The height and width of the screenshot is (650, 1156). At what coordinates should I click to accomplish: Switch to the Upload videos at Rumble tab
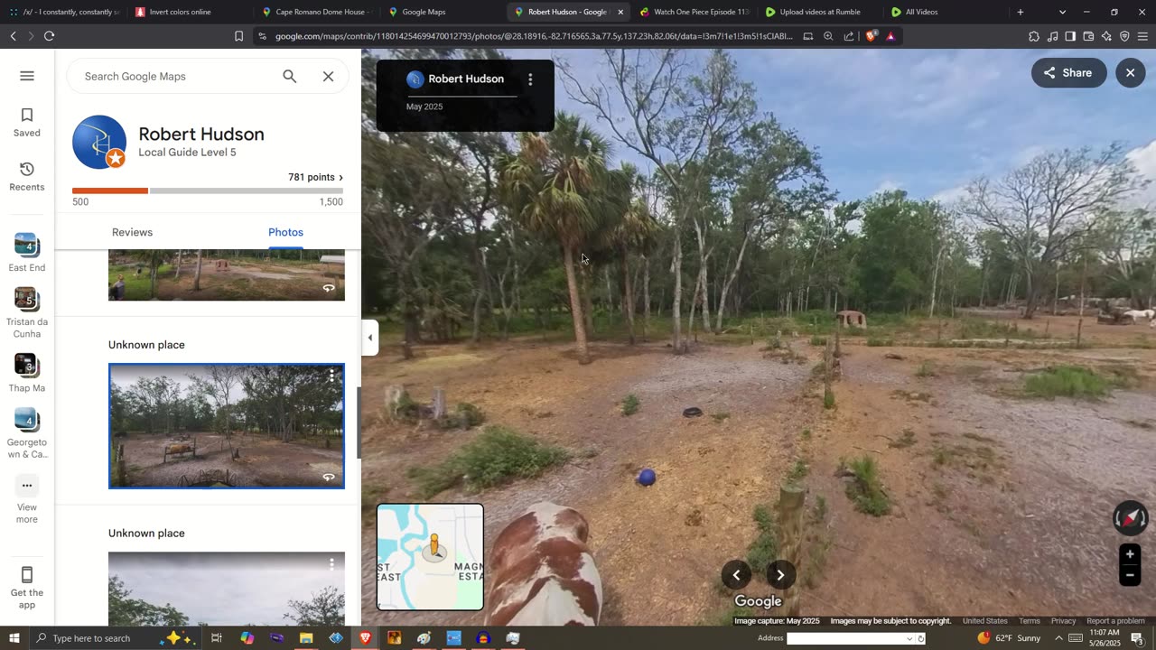[821, 12]
